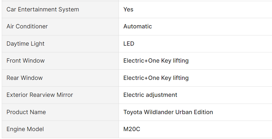Click the Air Conditioner label cell
272x139 pixels.
click(27, 26)
